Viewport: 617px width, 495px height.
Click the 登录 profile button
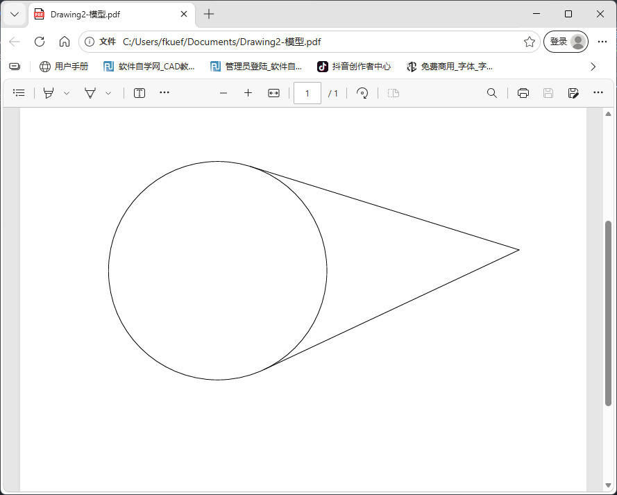(x=565, y=42)
